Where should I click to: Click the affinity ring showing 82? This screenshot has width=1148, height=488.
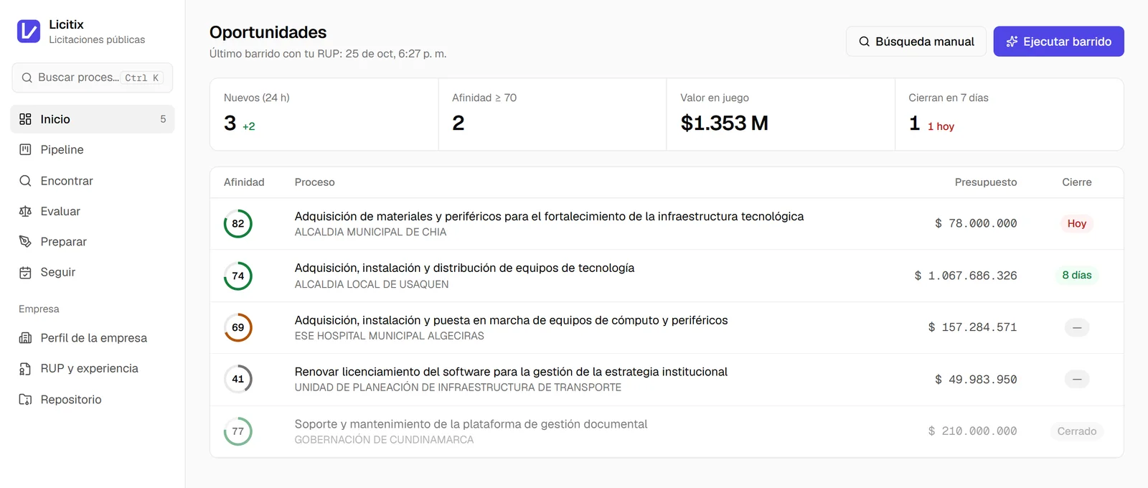pyautogui.click(x=238, y=224)
